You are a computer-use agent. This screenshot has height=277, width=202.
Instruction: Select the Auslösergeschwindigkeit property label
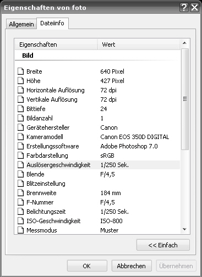coord(58,165)
